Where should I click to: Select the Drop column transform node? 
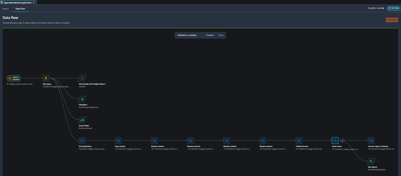click(x=118, y=141)
